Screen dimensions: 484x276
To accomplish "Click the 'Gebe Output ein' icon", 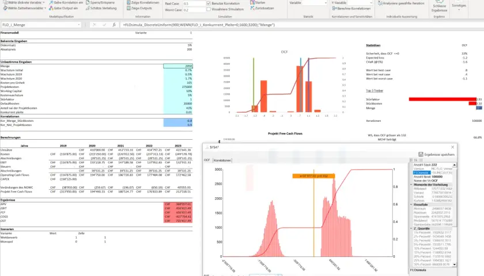I will 51,8.
